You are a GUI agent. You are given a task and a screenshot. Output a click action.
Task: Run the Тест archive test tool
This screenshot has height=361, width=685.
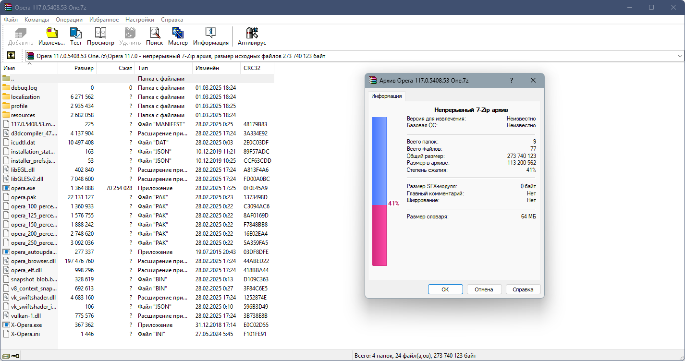point(76,36)
